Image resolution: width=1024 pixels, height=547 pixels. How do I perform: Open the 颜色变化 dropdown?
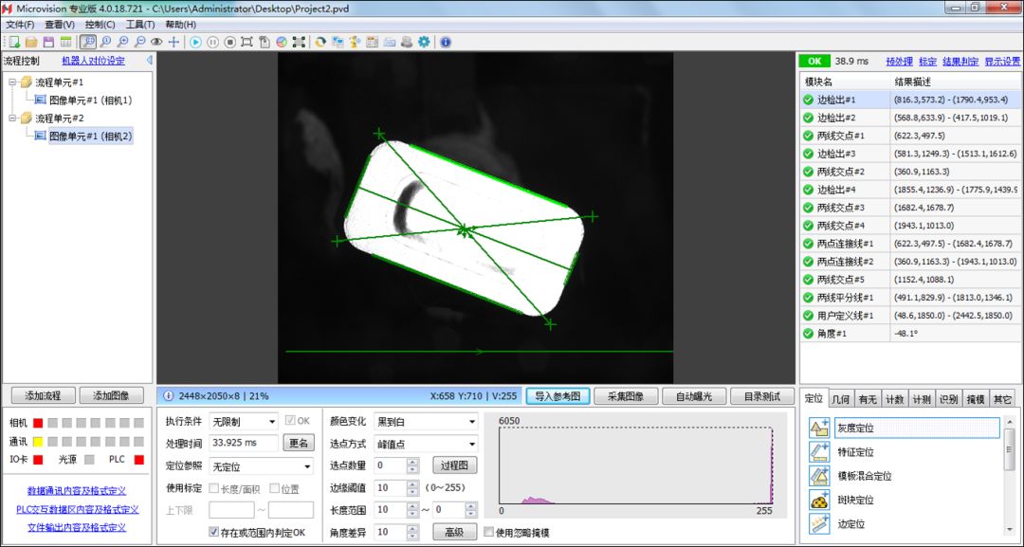tap(426, 422)
